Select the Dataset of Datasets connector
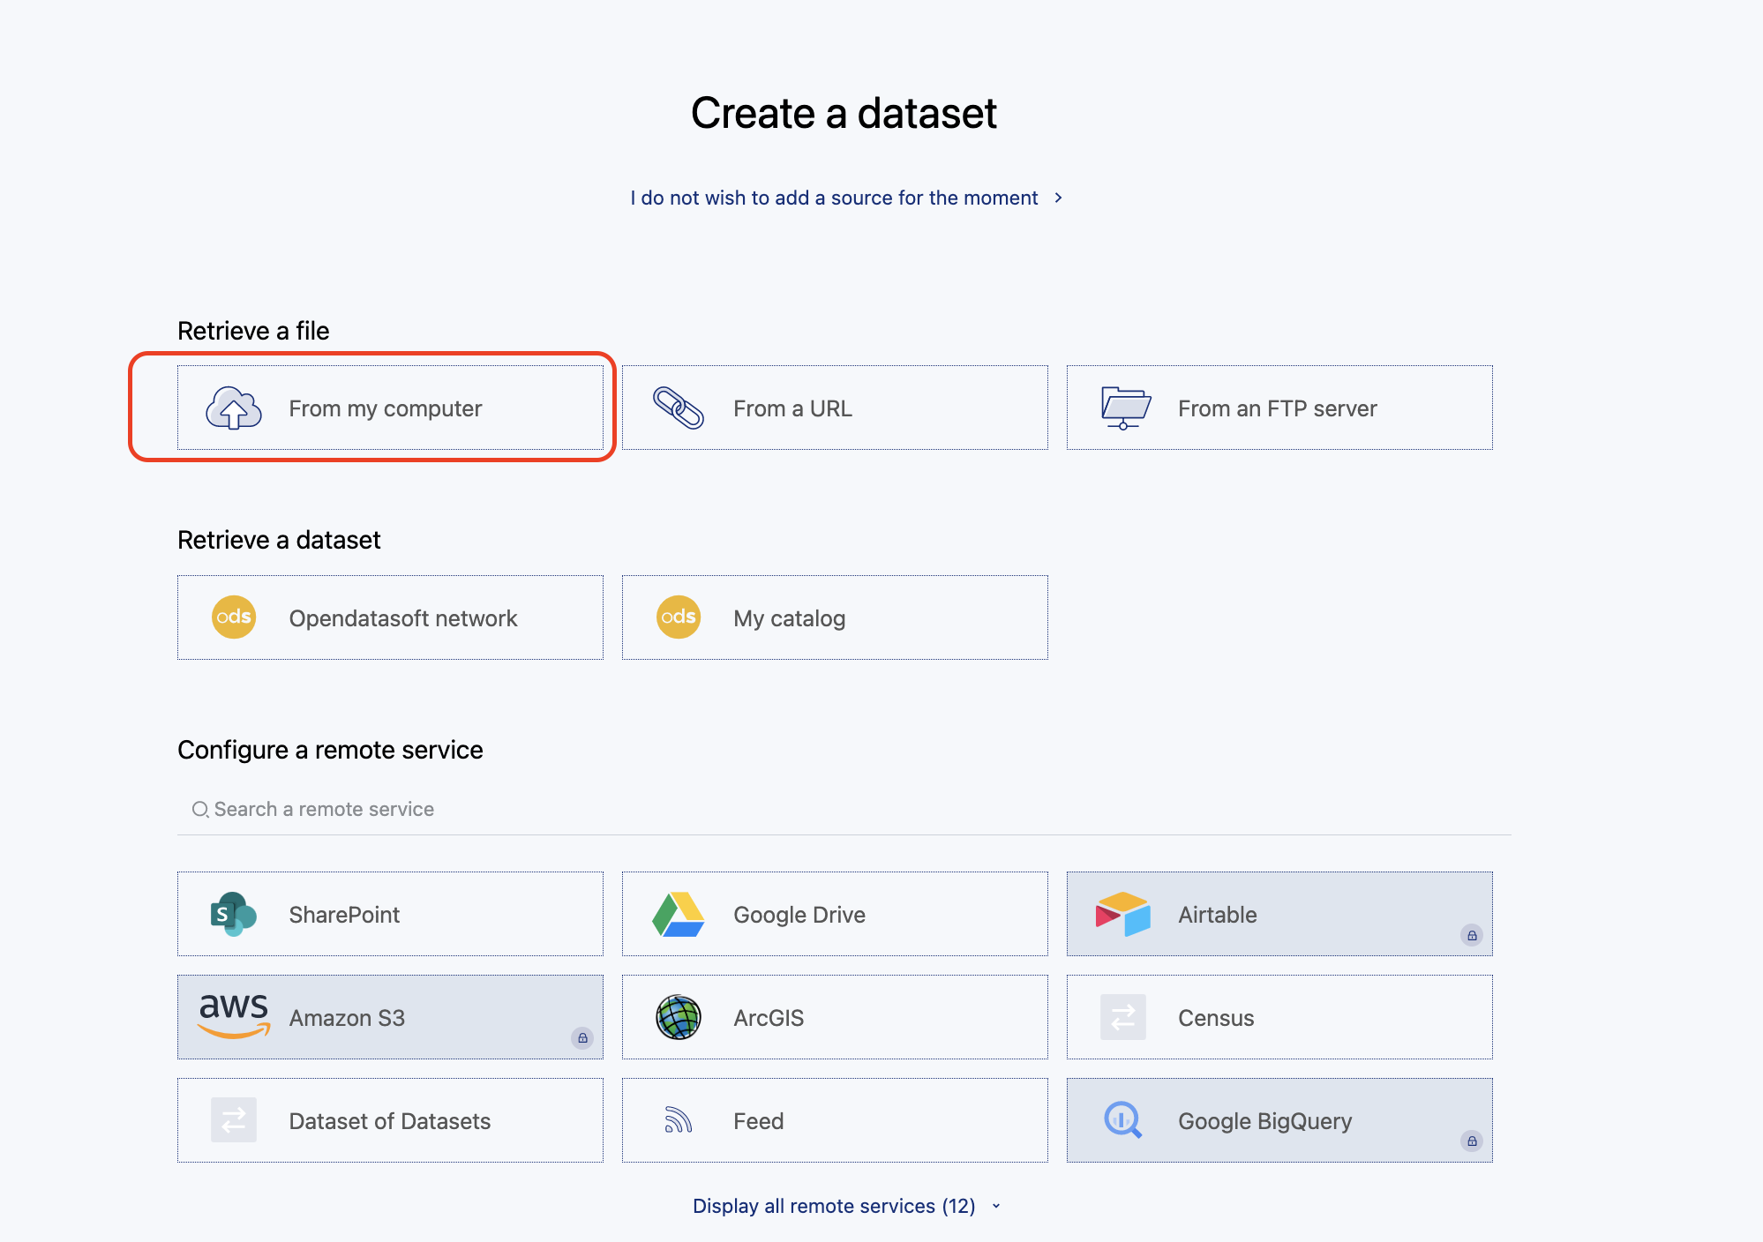This screenshot has height=1242, width=1763. [390, 1120]
